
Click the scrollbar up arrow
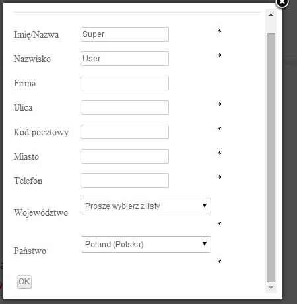pyautogui.click(x=271, y=15)
